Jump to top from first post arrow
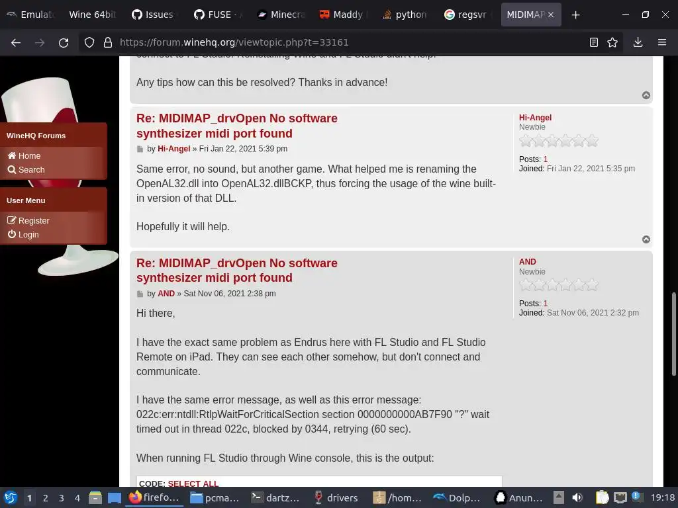The width and height of the screenshot is (678, 508). 646,95
